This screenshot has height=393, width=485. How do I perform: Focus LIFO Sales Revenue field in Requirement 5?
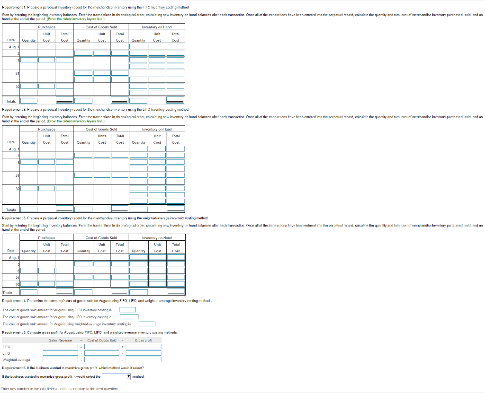[x=60, y=353]
